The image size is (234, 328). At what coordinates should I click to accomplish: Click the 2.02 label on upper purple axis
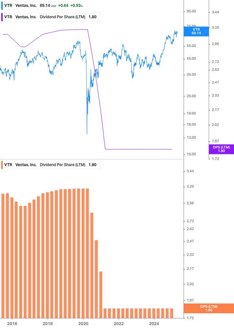click(x=215, y=125)
